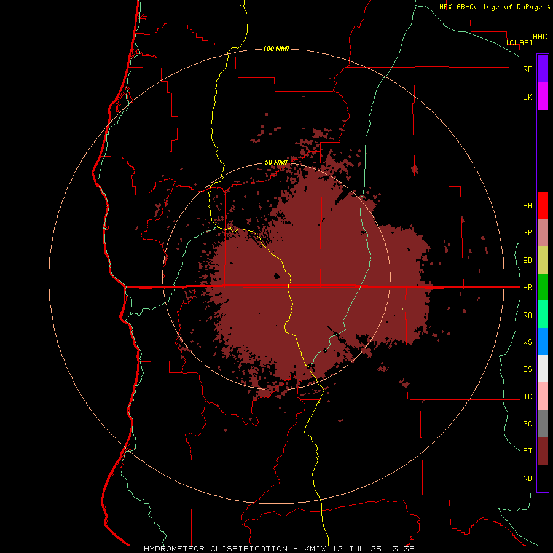
Task: Click the GR legend label
Action: (x=527, y=233)
